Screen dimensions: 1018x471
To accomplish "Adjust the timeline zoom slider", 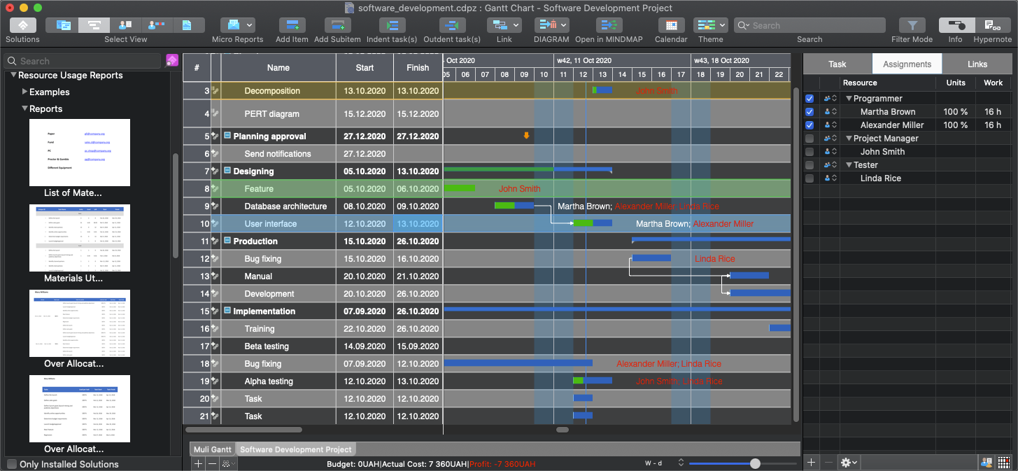I will pos(755,463).
